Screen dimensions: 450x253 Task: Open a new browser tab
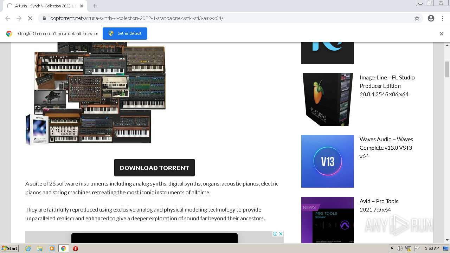tap(95, 6)
